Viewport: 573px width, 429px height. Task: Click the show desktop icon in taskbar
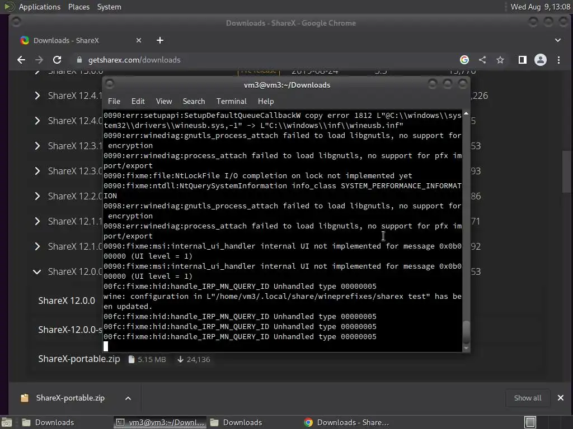pyautogui.click(x=6, y=422)
